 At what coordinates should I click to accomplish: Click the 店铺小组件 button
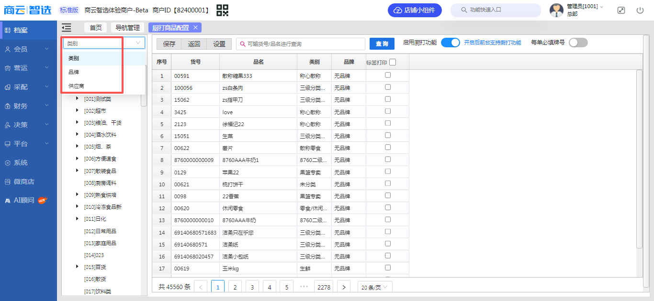[x=415, y=10]
